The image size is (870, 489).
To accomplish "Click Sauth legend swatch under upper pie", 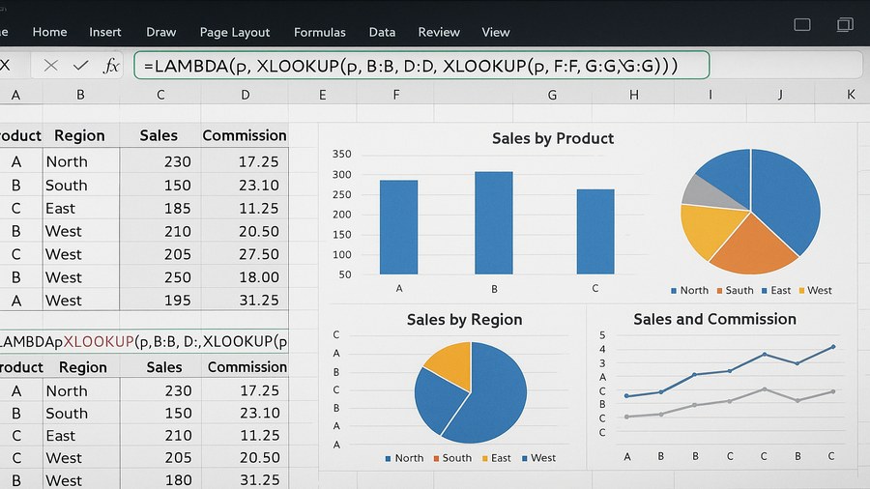I will click(x=719, y=291).
